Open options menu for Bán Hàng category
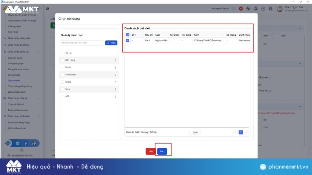The height and width of the screenshot is (175, 312). tap(115, 60)
